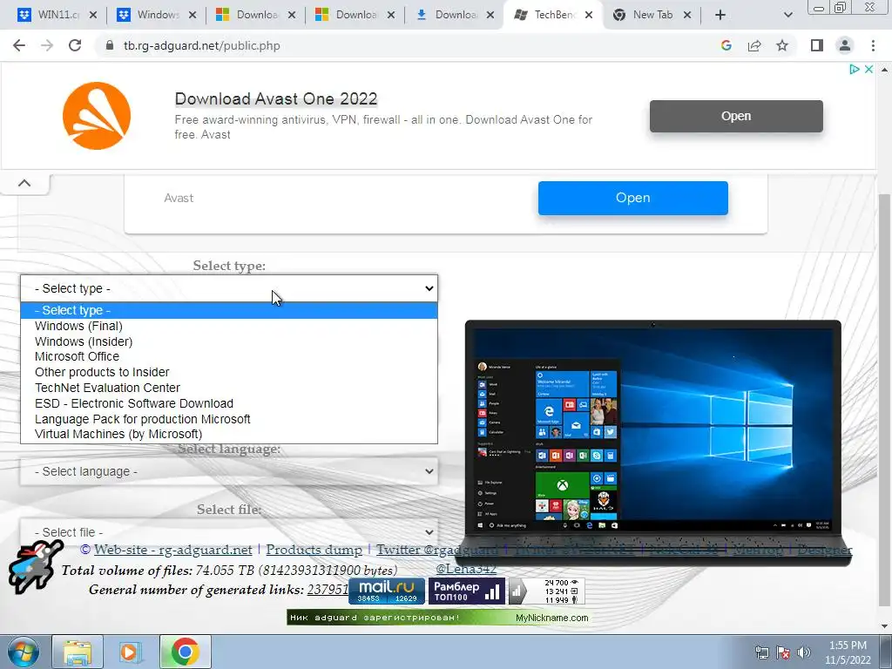Viewport: 892px width, 669px height.
Task: Switch to the first Microsoft Download tab
Action: point(255,15)
